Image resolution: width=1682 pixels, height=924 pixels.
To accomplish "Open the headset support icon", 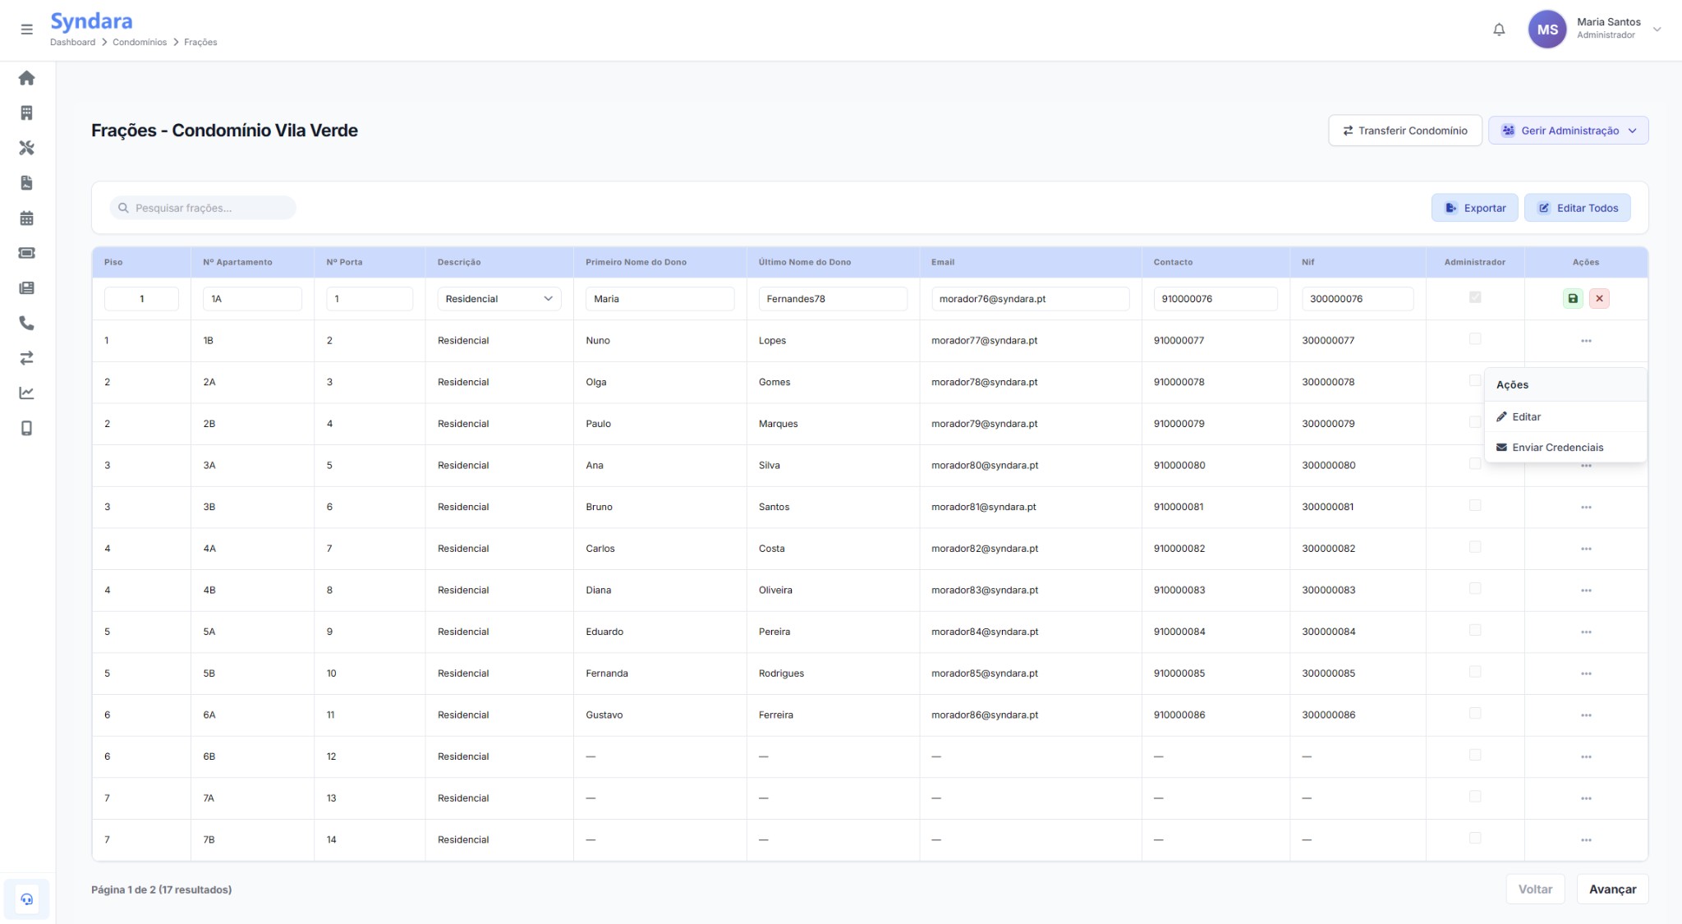I will 26,899.
